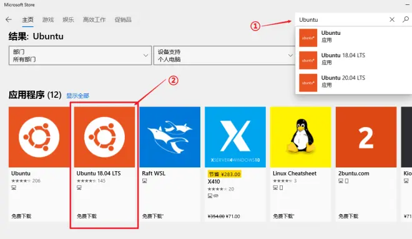Clear the search box with X
Viewport: 412px width, 239px height.
pos(392,20)
